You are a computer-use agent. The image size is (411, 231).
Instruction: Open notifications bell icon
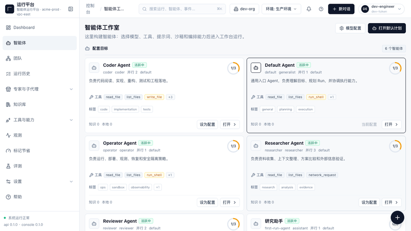click(309, 9)
